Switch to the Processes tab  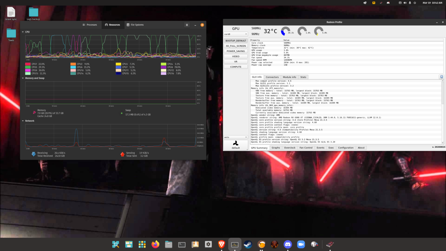point(90,25)
